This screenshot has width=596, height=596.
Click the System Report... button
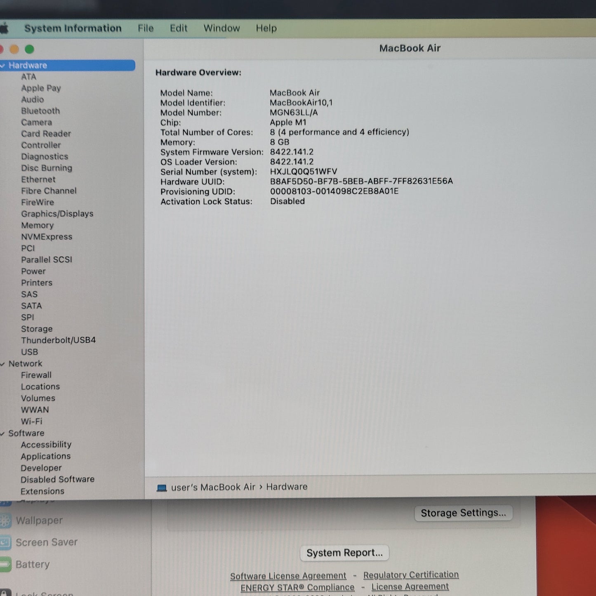click(x=344, y=553)
